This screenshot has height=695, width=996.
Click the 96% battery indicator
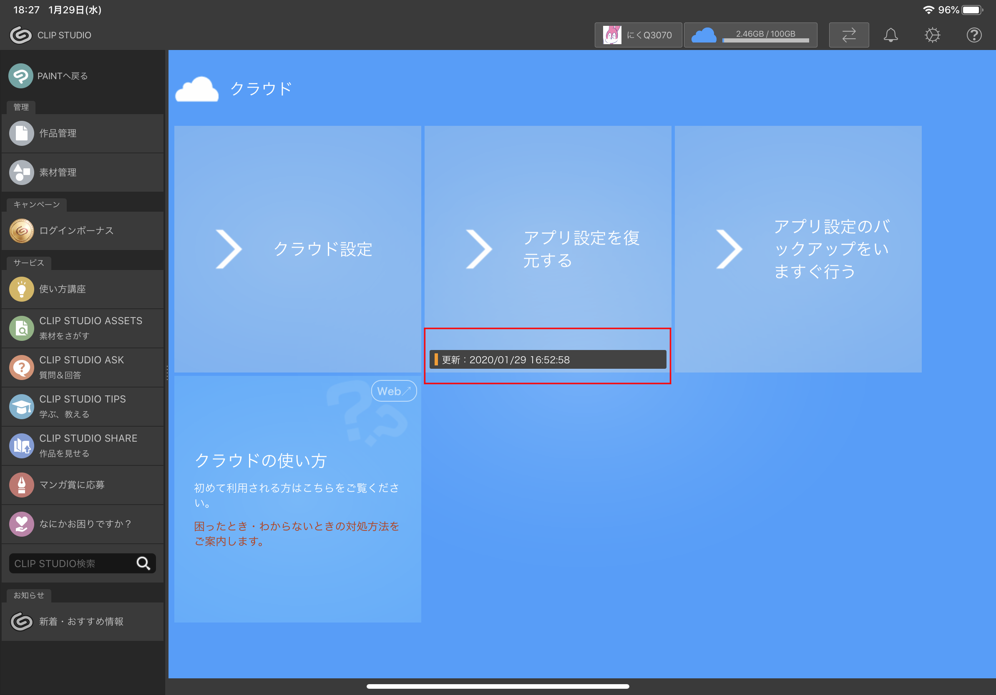pyautogui.click(x=960, y=10)
